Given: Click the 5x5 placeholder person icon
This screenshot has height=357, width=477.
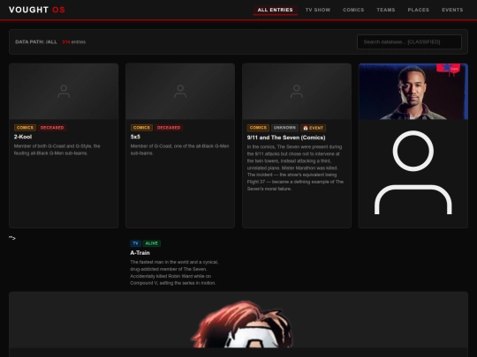Looking at the screenshot, I should tap(180, 92).
